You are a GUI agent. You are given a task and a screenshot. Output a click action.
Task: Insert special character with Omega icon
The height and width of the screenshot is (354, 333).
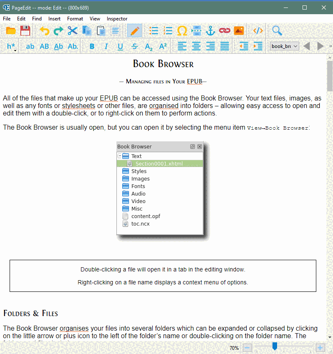[182, 30]
